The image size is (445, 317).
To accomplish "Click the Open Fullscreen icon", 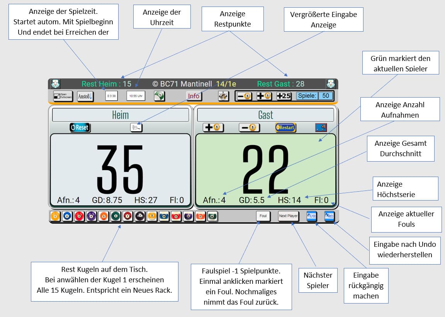I will click(63, 96).
